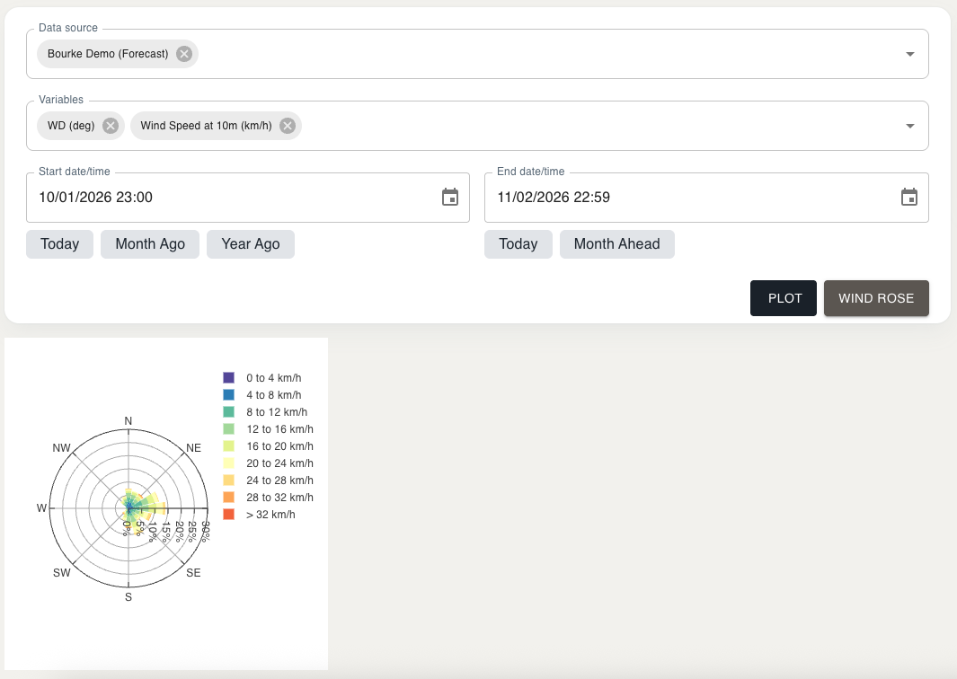The height and width of the screenshot is (679, 957).
Task: Select Month Ahead for end date
Action: tap(616, 244)
